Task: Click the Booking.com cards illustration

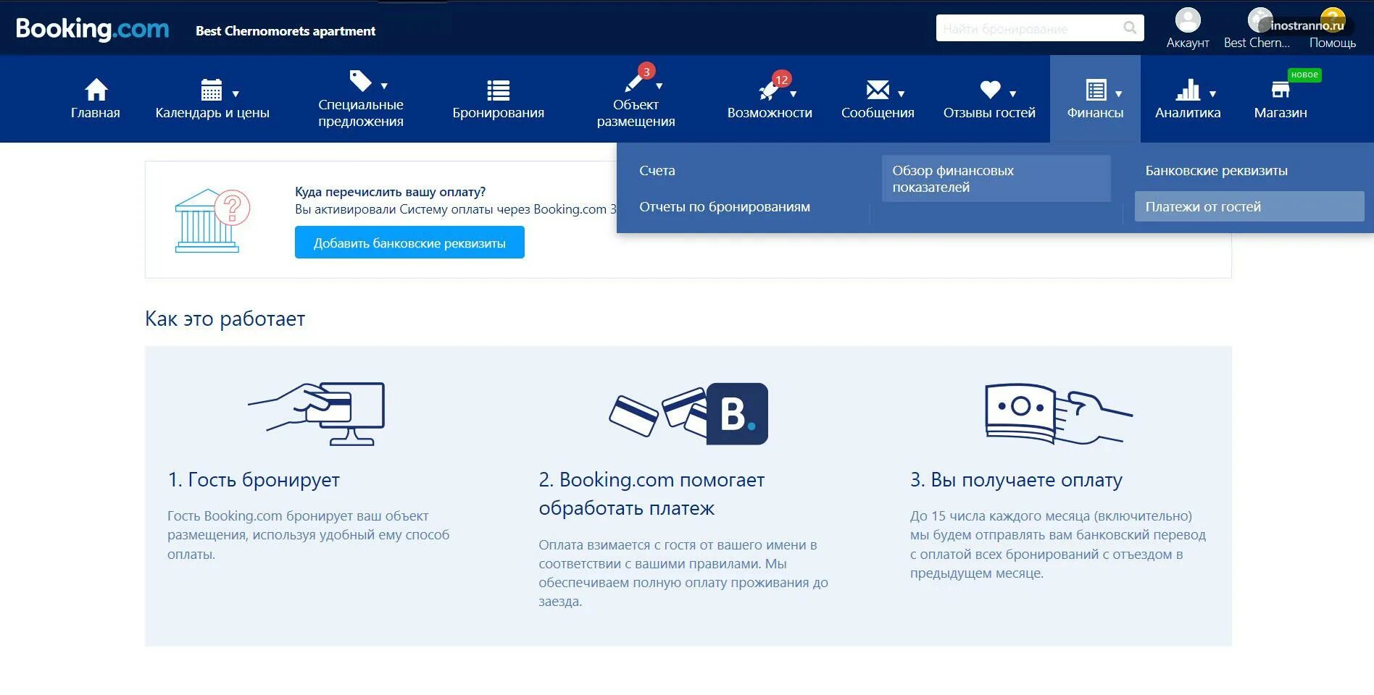Action: [688, 413]
